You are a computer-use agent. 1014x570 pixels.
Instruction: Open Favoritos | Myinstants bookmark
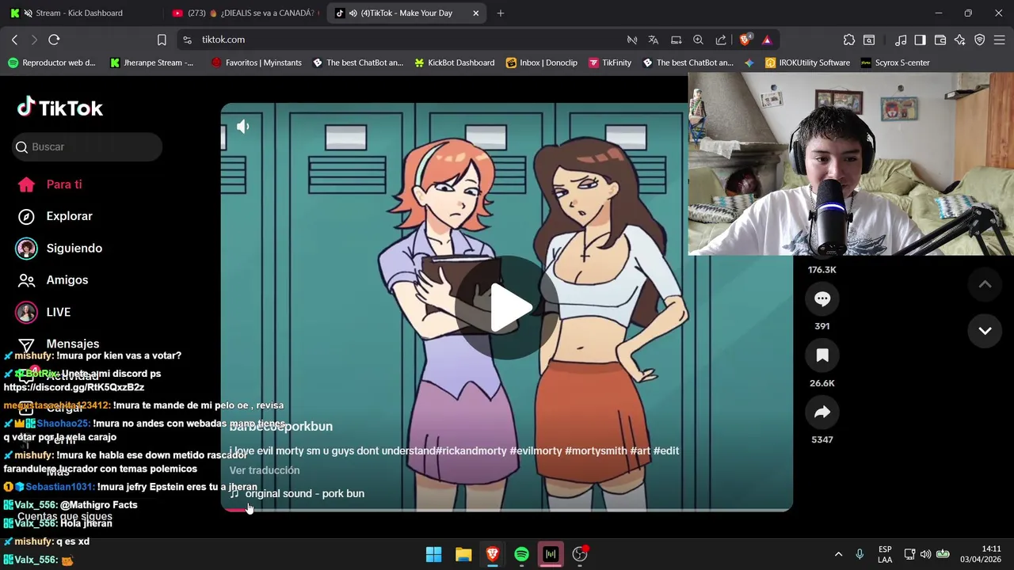click(x=256, y=63)
